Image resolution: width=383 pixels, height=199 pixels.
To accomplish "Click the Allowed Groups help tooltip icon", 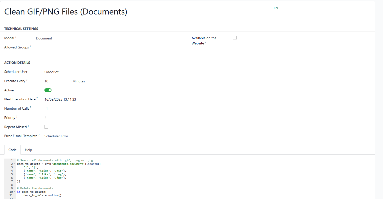I will tap(30, 46).
